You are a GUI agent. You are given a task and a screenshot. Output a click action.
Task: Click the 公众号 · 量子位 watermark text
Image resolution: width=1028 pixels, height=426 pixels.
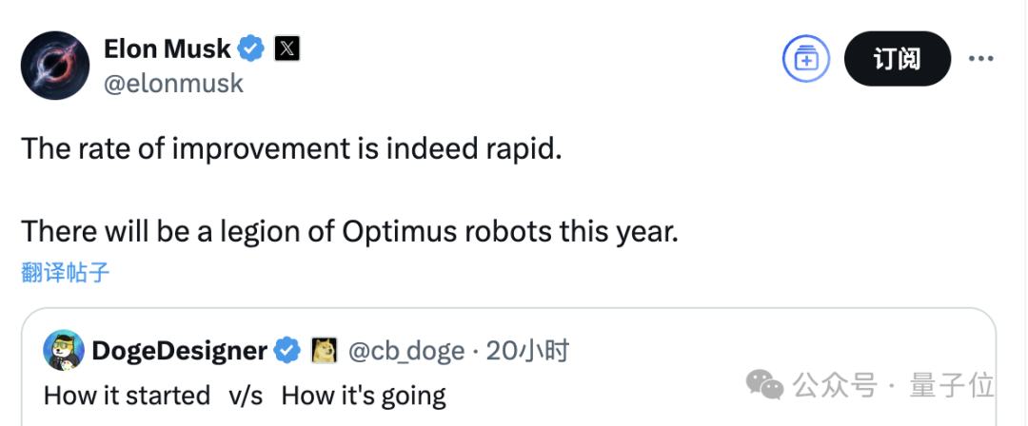[894, 385]
